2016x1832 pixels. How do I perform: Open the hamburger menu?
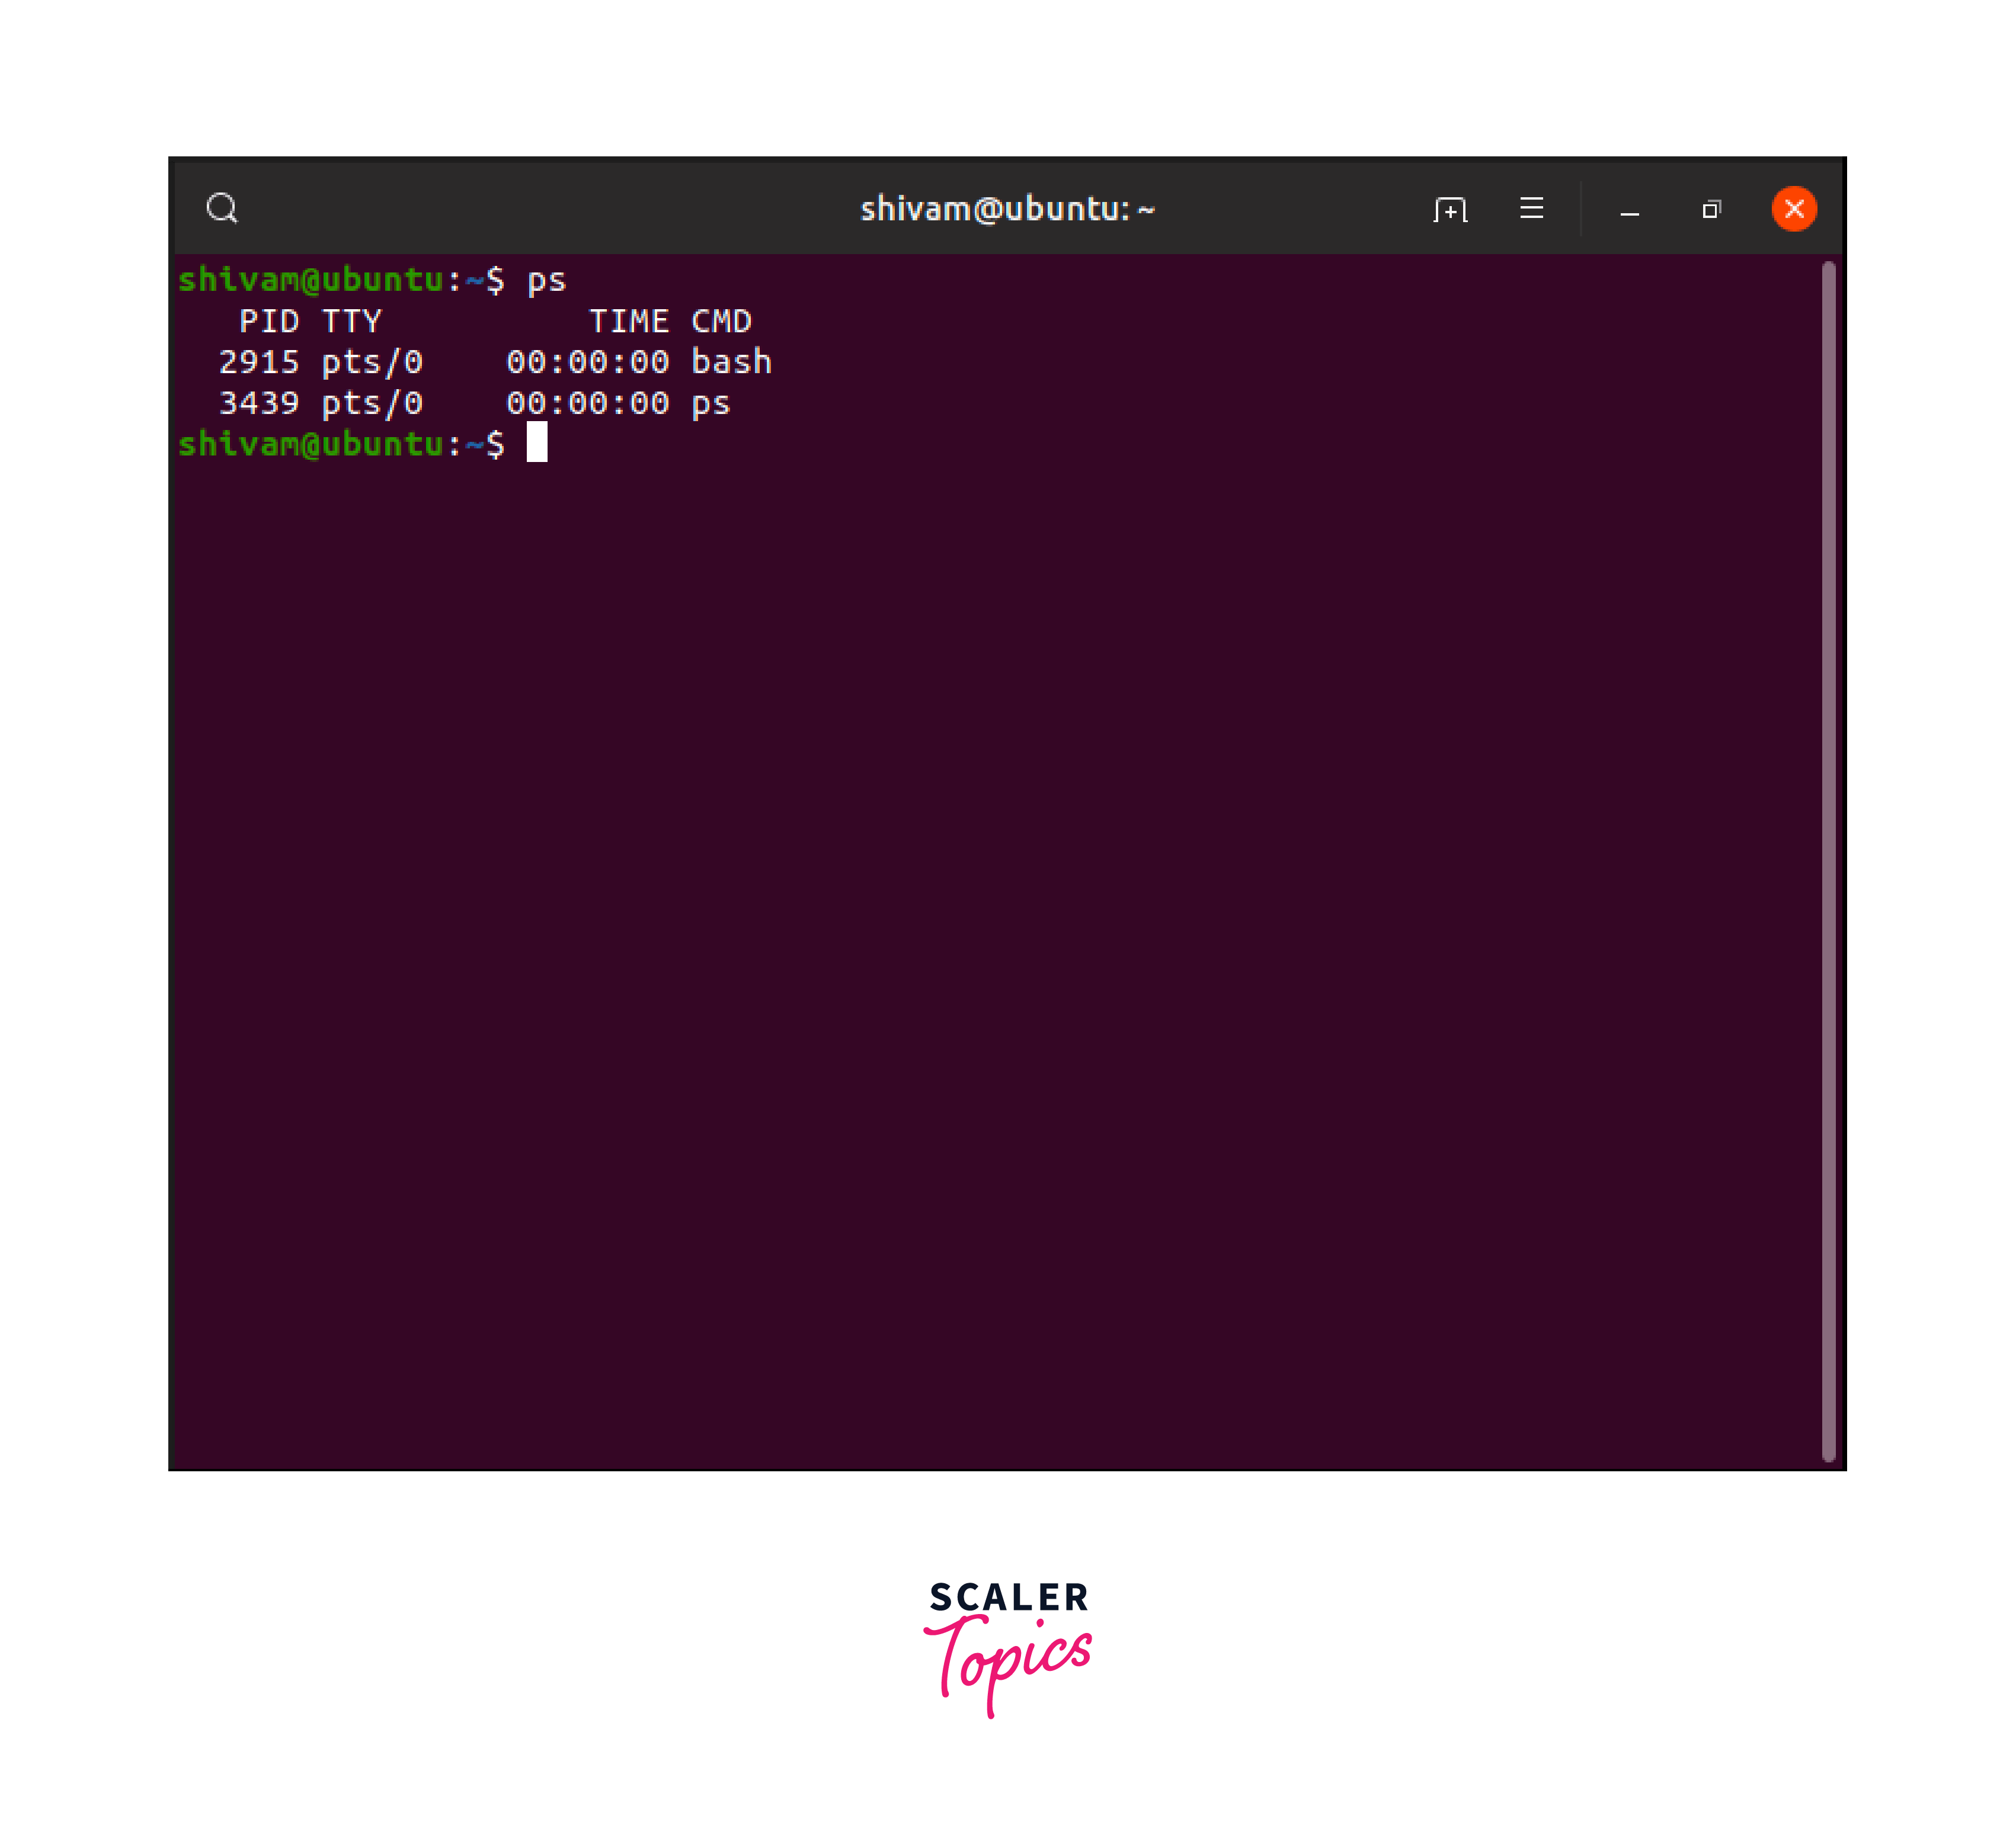[x=1531, y=208]
